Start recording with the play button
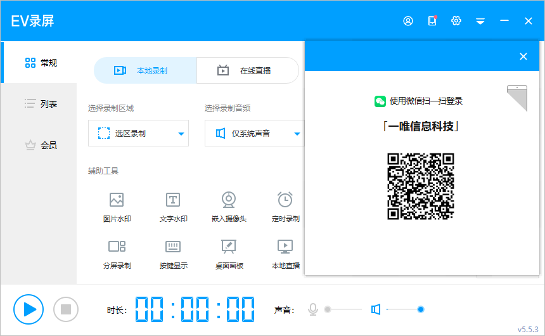This screenshot has height=336, width=545. coord(29,309)
